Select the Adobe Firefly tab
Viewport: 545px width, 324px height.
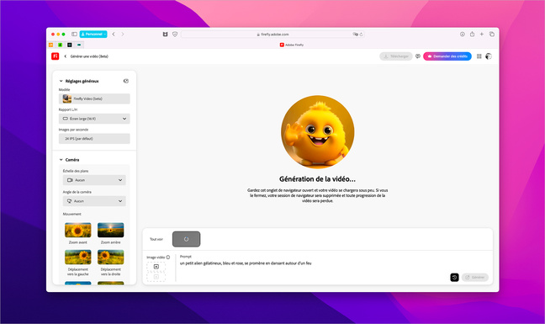click(x=291, y=45)
